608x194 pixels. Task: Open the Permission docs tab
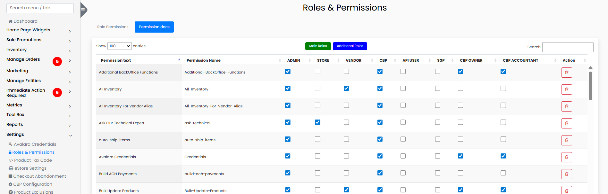point(154,27)
